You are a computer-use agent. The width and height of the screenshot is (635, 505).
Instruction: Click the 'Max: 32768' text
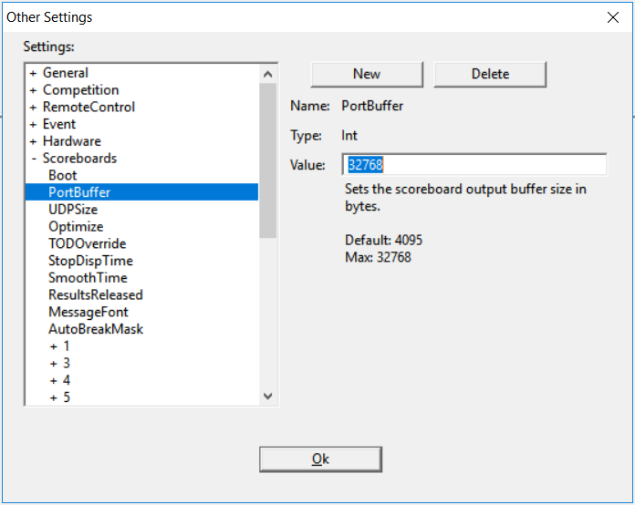tap(378, 257)
